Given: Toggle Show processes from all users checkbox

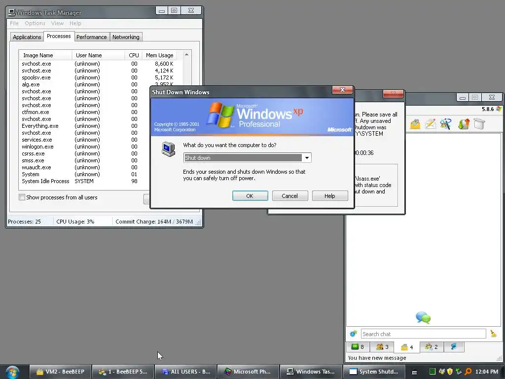Looking at the screenshot, I should (x=22, y=197).
